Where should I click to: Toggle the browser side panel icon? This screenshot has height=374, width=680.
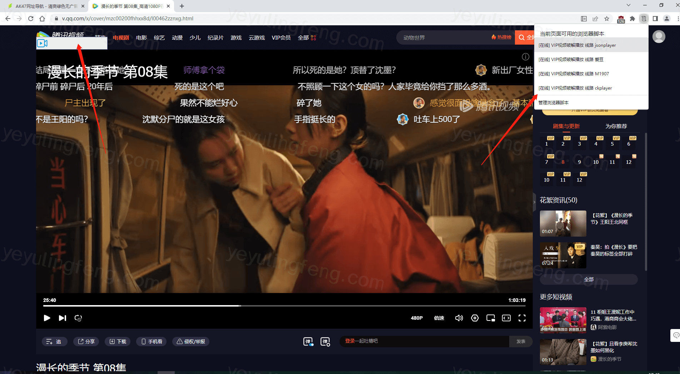pyautogui.click(x=655, y=19)
